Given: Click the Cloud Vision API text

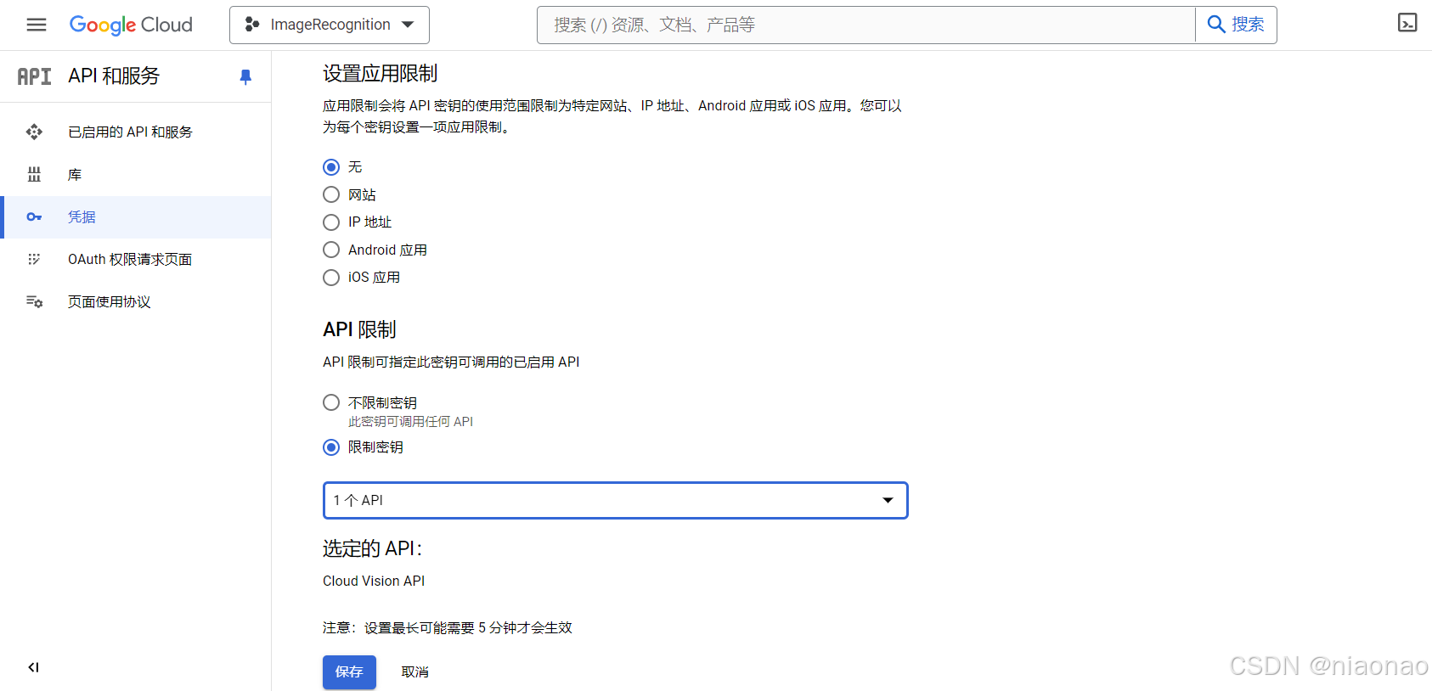Looking at the screenshot, I should coord(374,581).
